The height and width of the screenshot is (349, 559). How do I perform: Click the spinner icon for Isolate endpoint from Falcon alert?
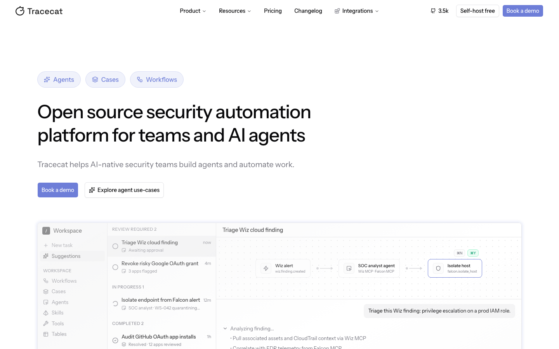115,304
